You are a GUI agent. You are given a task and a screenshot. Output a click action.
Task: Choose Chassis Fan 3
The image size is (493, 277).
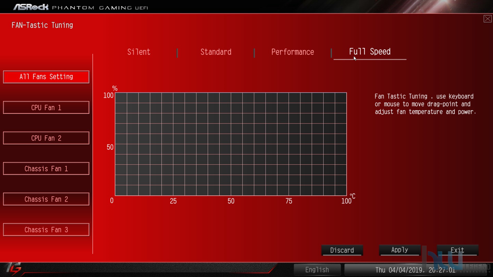[x=46, y=230]
